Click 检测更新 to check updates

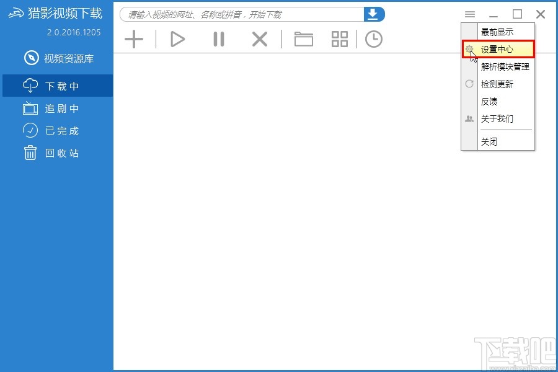[x=498, y=84]
